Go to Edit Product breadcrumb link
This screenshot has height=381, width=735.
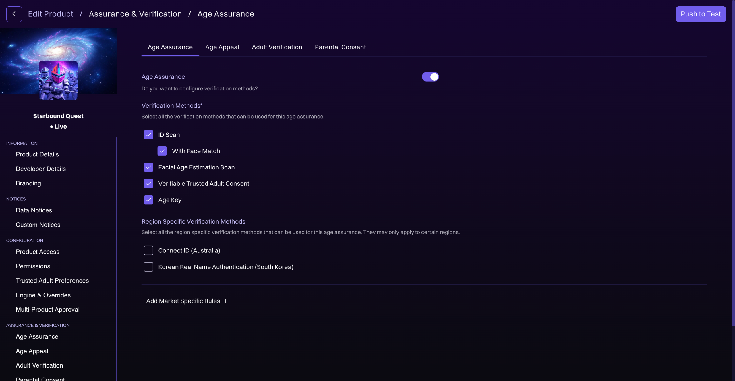coord(51,14)
